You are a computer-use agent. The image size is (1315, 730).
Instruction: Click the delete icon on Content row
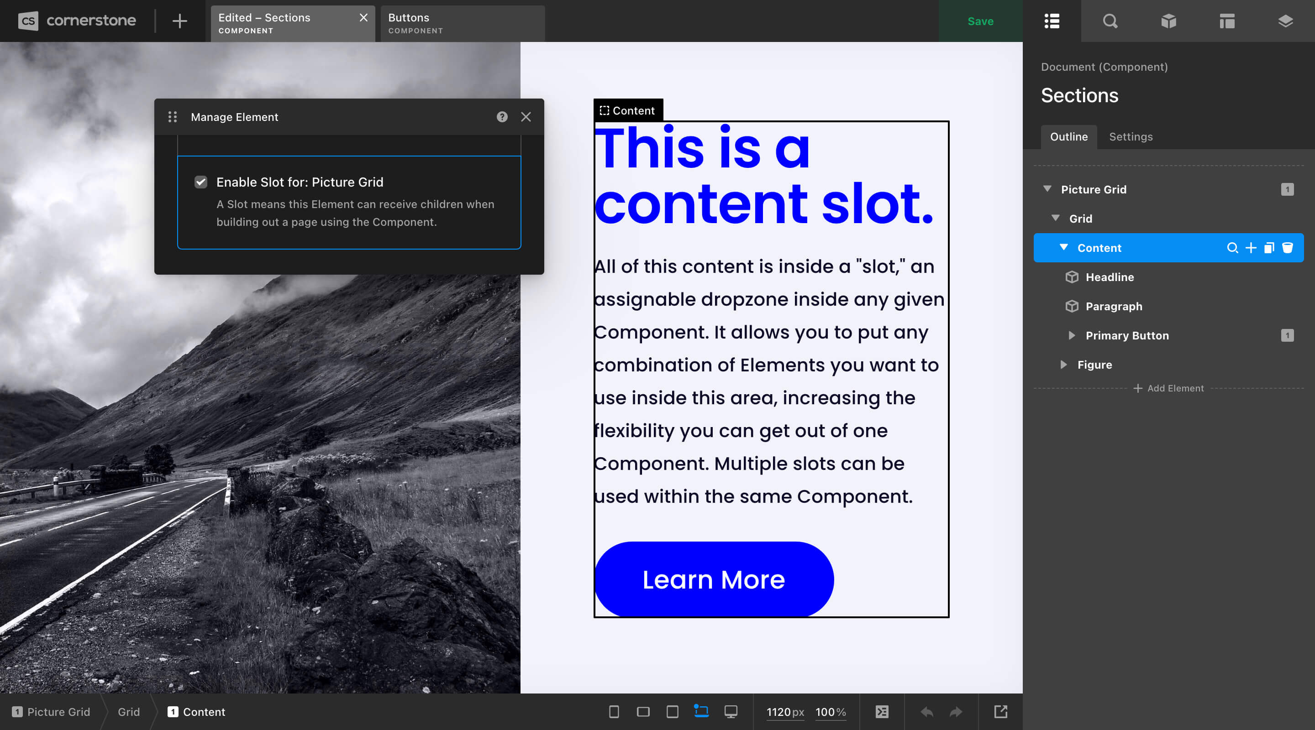tap(1288, 248)
